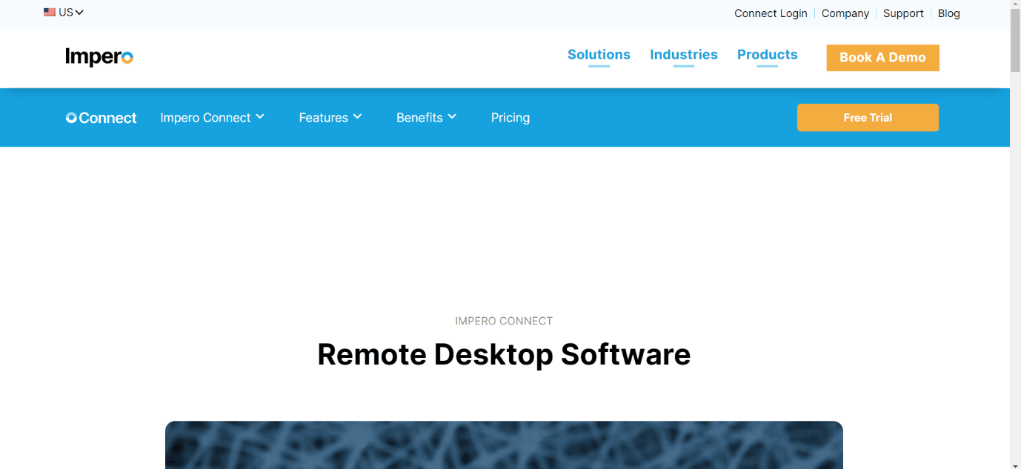
Task: Open the Pricing page
Action: [511, 118]
